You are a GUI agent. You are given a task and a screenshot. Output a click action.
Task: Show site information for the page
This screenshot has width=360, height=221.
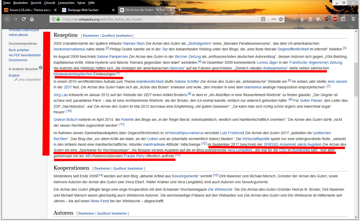(x=53, y=19)
